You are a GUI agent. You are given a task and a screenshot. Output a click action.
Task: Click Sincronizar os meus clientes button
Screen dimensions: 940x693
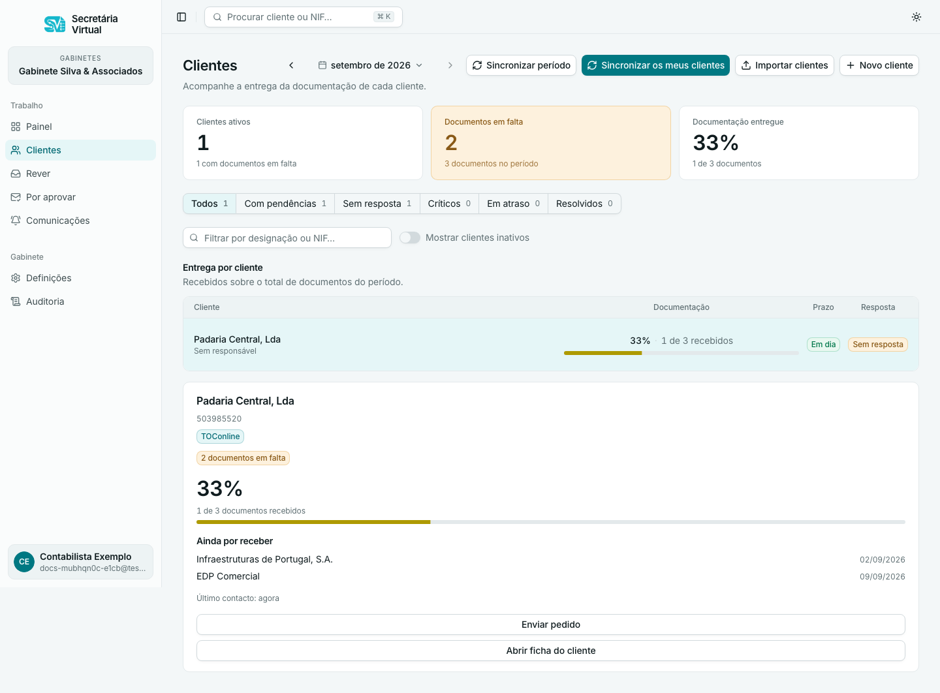(x=655, y=65)
